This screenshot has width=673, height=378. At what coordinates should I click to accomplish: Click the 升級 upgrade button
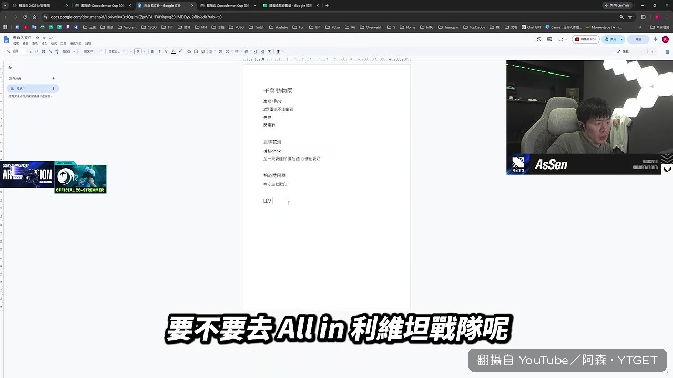638,39
